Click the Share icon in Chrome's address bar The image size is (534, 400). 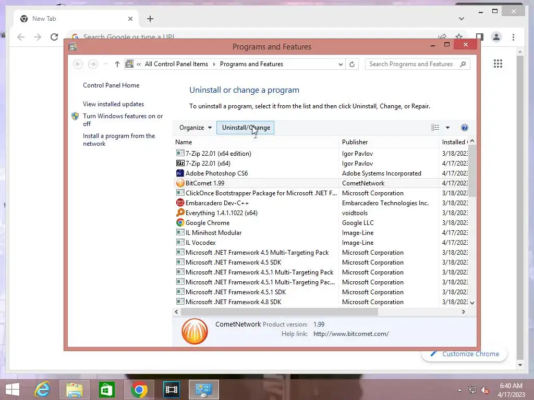click(442, 36)
